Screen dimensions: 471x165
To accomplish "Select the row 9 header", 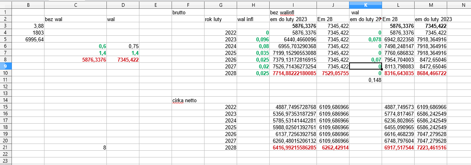I will click(6, 66).
